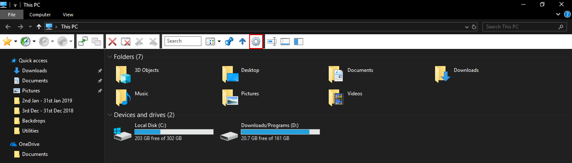Expand dropdown beside the gray compass icon
This screenshot has width=572, height=163.
click(52, 41)
